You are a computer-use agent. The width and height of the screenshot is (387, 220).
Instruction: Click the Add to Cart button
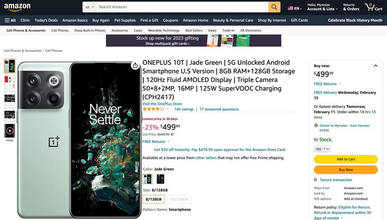[x=346, y=159]
